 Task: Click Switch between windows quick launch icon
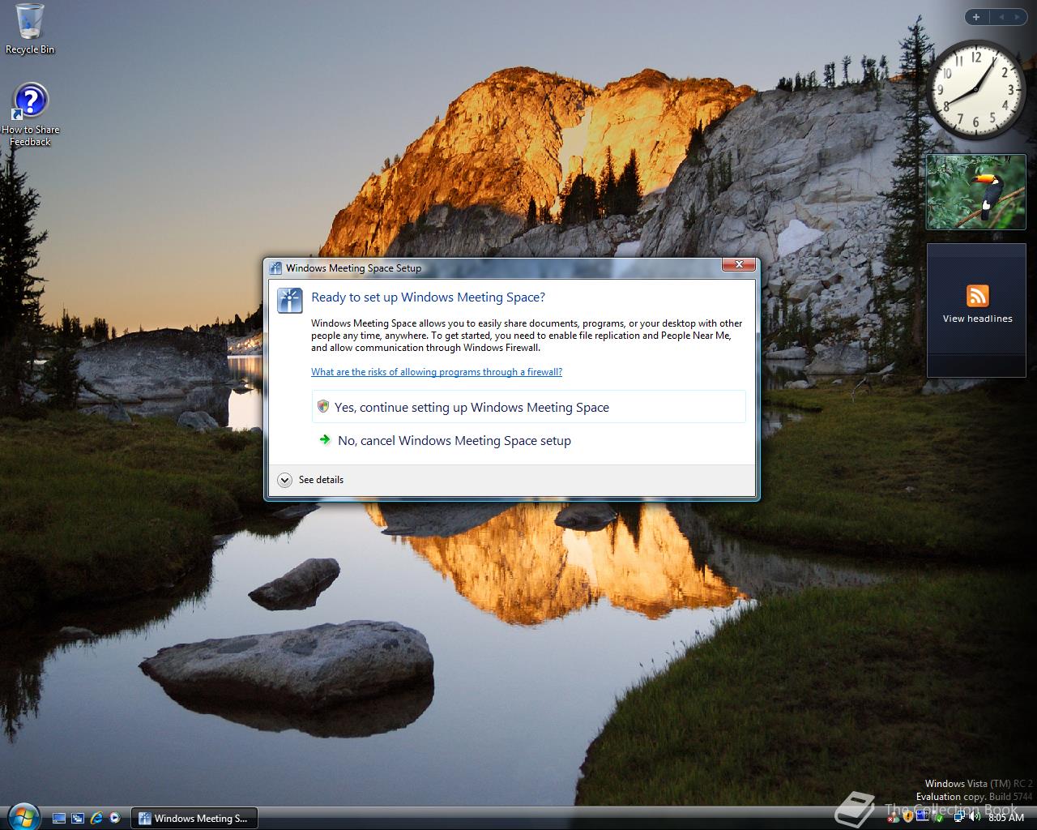[78, 818]
